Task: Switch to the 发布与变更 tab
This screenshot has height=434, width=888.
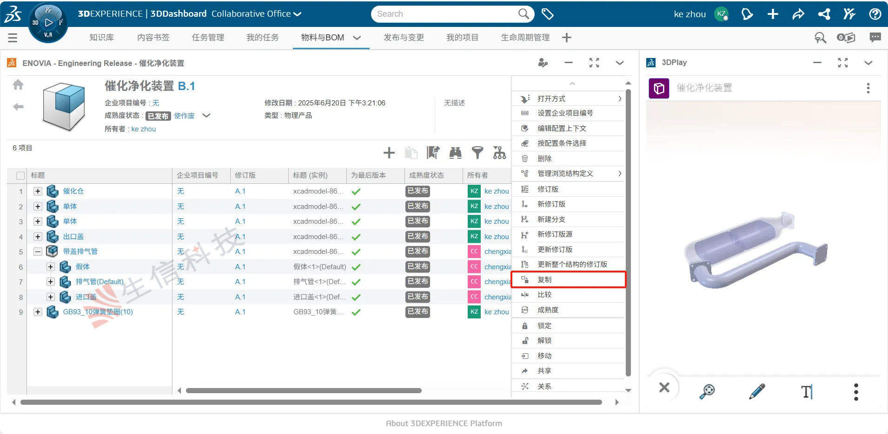Action: click(404, 38)
